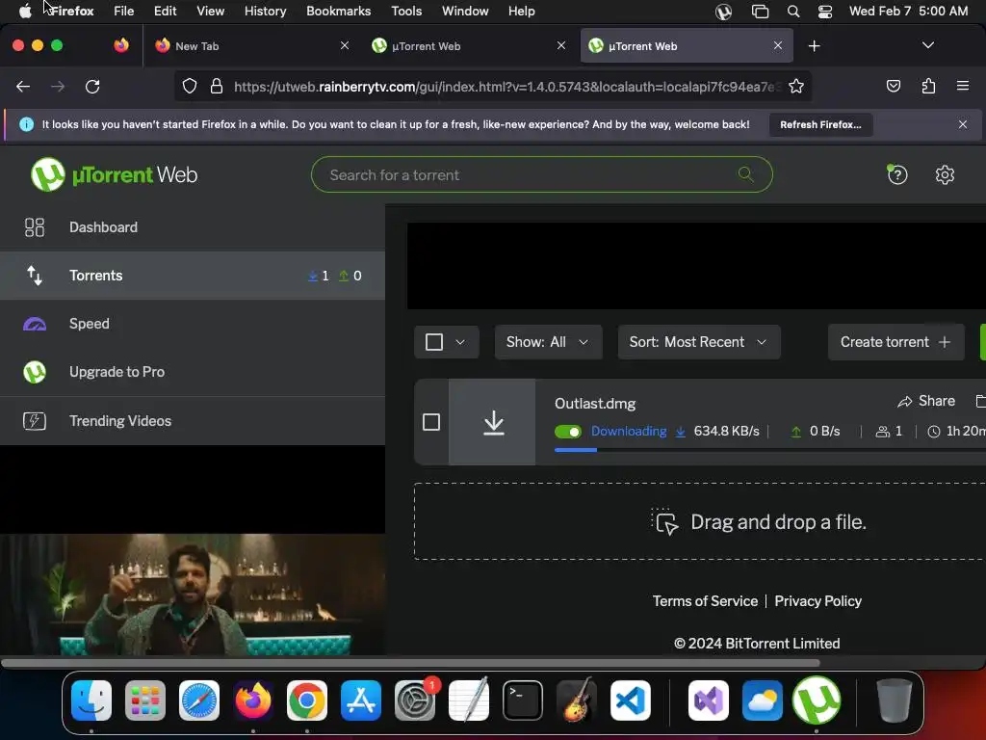Open the Dashboard sidebar item
986x740 pixels.
pos(193,227)
